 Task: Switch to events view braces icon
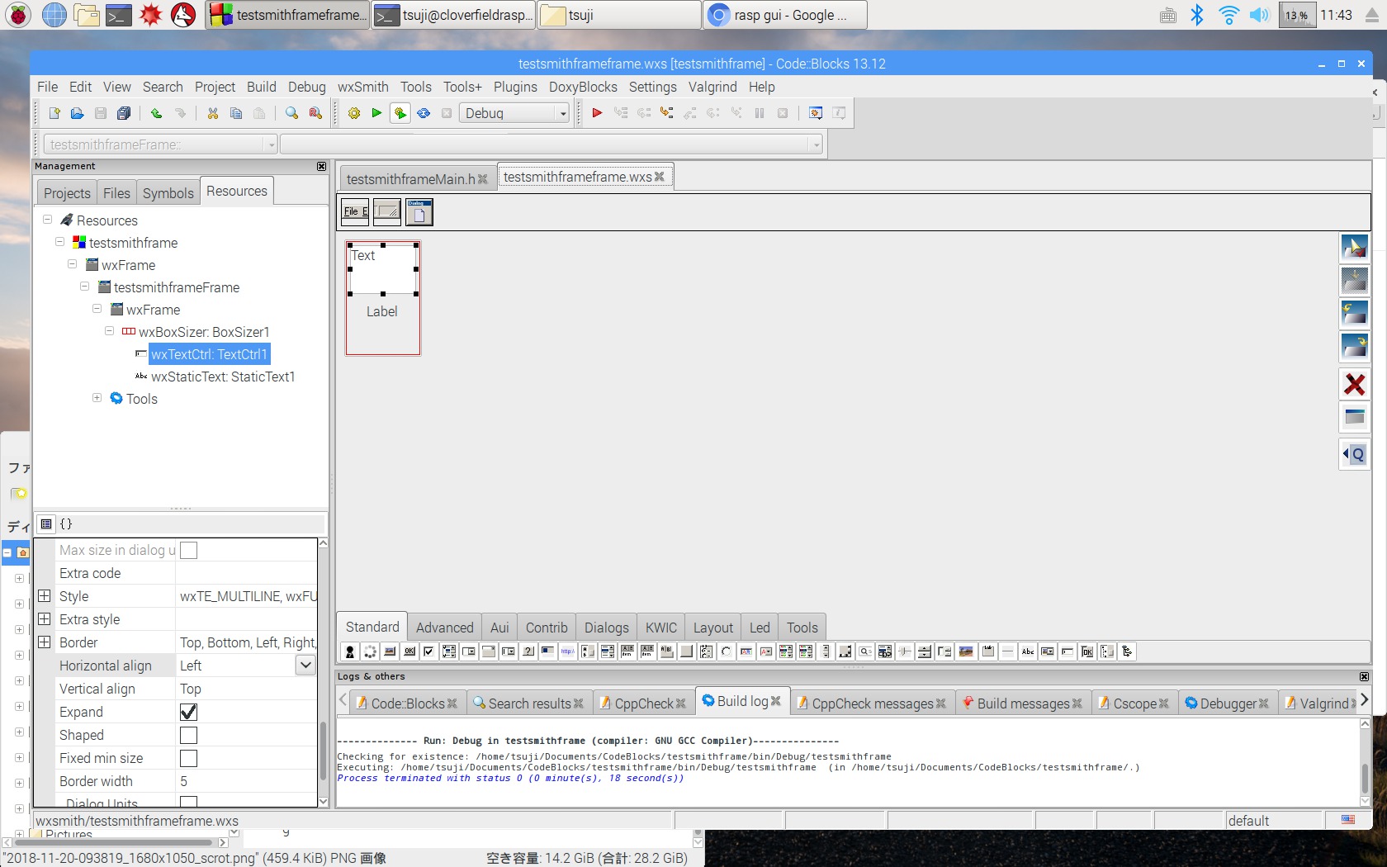[66, 524]
